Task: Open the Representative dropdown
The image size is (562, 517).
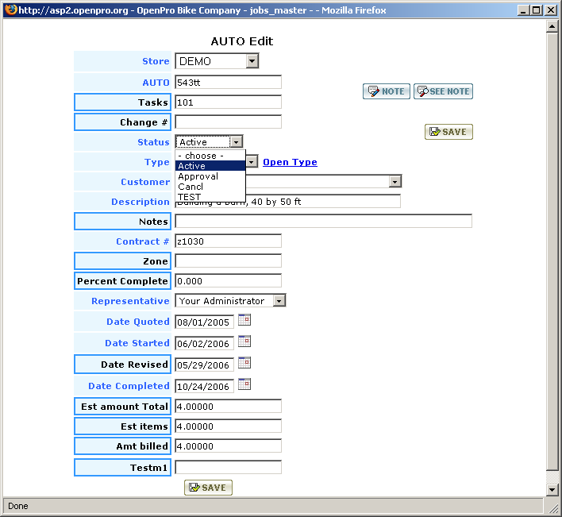Action: [x=279, y=301]
